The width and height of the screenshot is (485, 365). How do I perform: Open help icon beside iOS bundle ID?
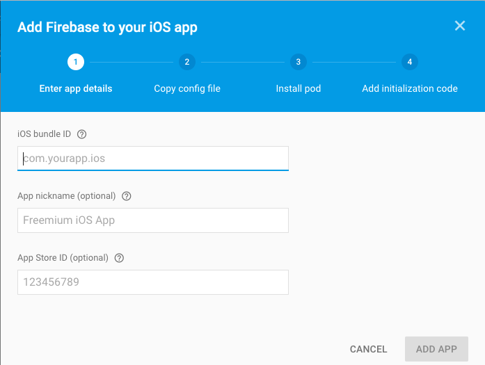81,134
